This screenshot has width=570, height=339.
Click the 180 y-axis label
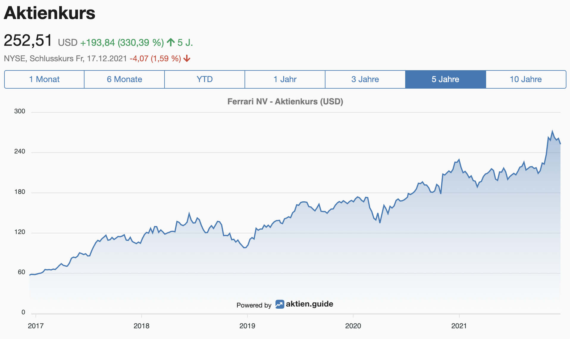pos(20,192)
